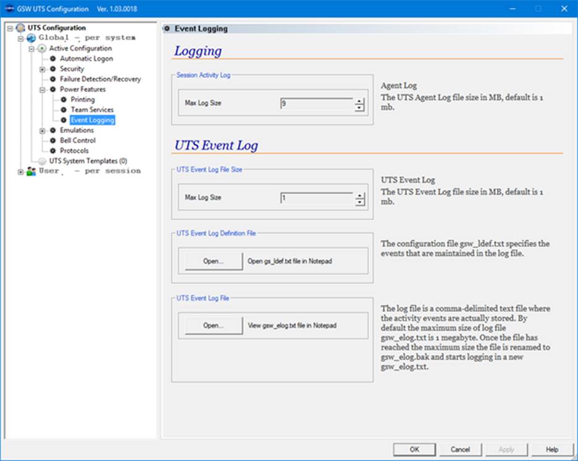578x461 pixels.
Task: Click Session Activity Log size input field
Action: [x=317, y=104]
